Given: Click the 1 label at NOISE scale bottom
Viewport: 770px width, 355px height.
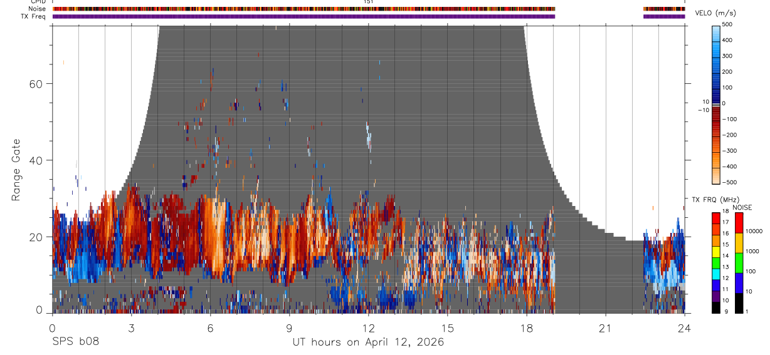Looking at the screenshot, I should [x=747, y=311].
